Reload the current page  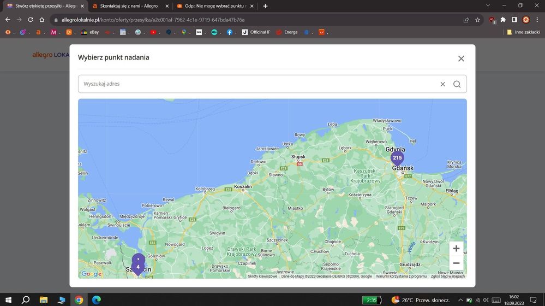(x=31, y=20)
